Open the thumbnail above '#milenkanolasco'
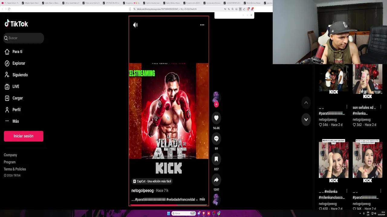Image resolution: width=387 pixels, height=217 pixels. pyautogui.click(x=333, y=161)
